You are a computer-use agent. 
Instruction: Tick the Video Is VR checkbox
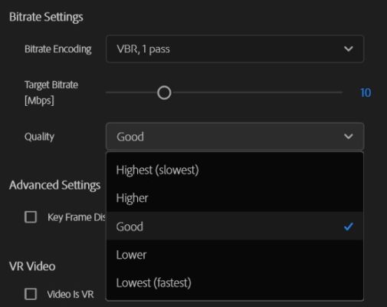coord(31,294)
